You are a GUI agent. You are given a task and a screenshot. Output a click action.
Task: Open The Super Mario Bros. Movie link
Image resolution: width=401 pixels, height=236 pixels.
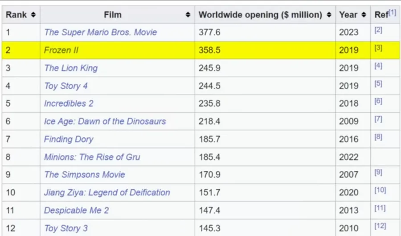(101, 32)
